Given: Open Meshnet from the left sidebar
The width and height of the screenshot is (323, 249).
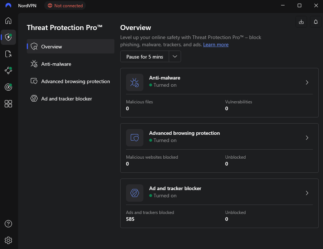Looking at the screenshot, I should tap(8, 70).
